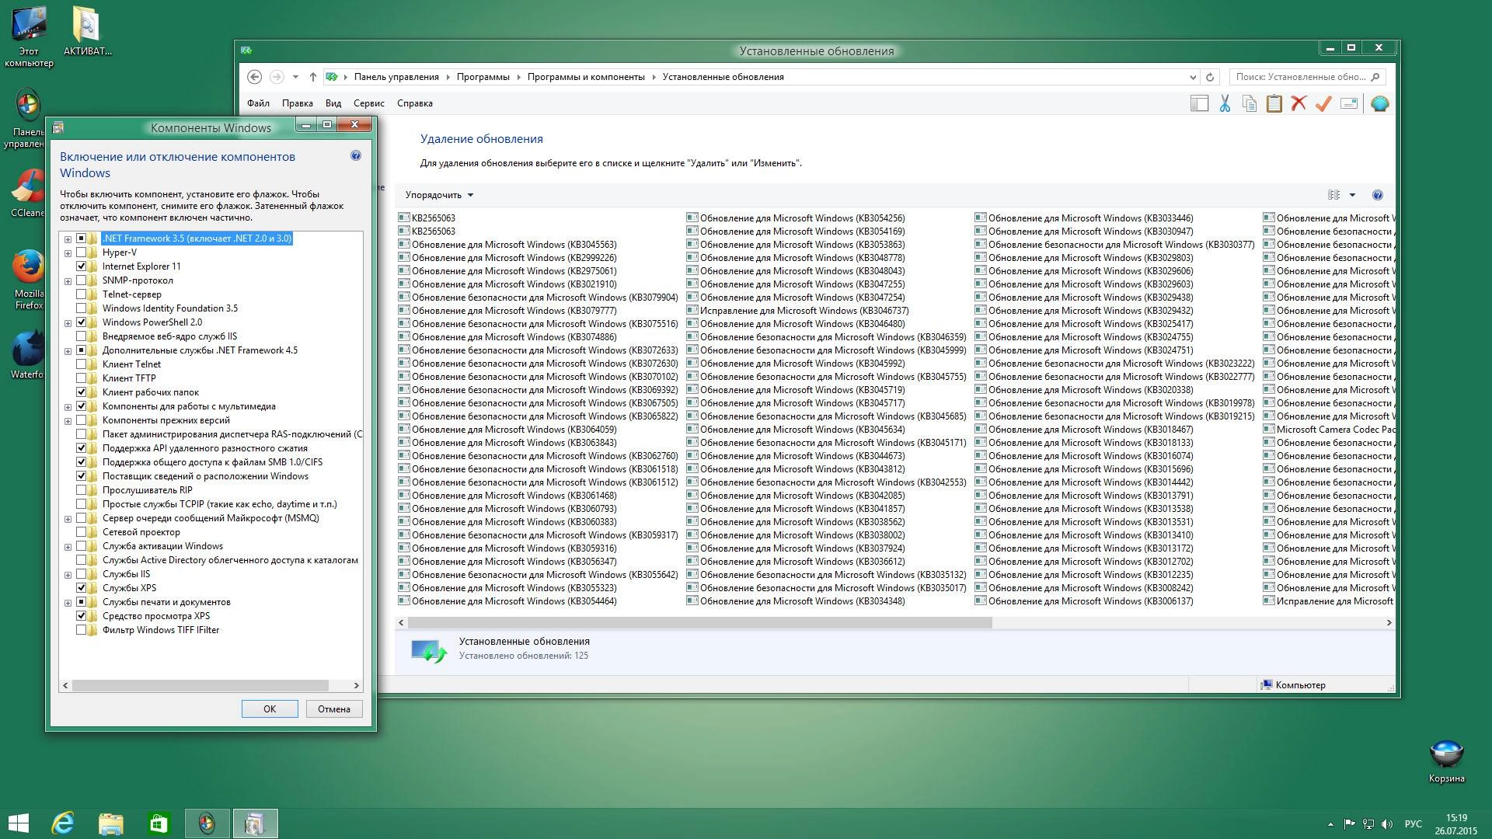Select update KB3079904 in the list
This screenshot has height=839, width=1492.
(x=539, y=298)
